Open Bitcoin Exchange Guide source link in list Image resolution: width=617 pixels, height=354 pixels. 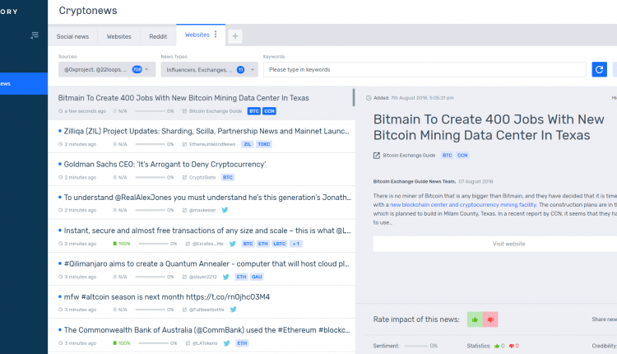point(216,111)
